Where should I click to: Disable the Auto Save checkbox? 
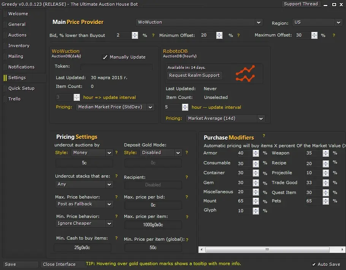[314, 264]
